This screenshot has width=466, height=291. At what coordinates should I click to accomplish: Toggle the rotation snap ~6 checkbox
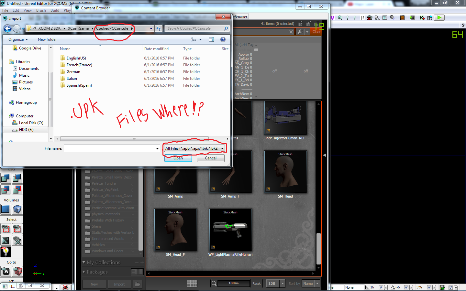pos(406,287)
